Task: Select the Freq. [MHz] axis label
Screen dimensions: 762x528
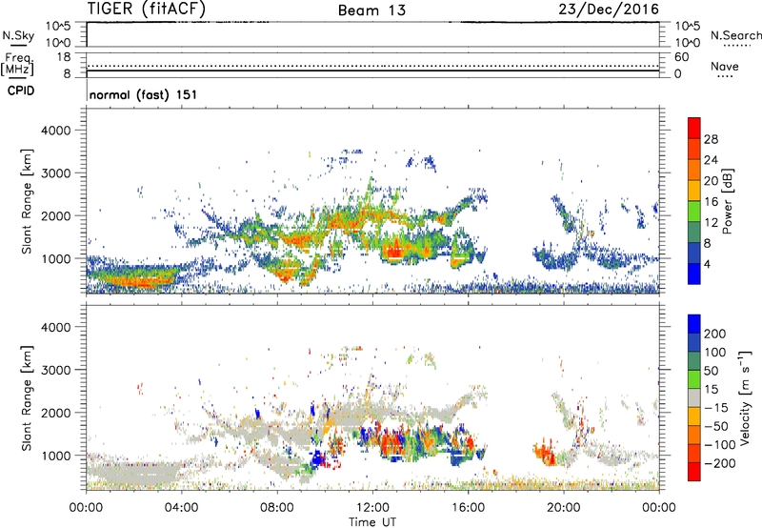Action: click(17, 65)
